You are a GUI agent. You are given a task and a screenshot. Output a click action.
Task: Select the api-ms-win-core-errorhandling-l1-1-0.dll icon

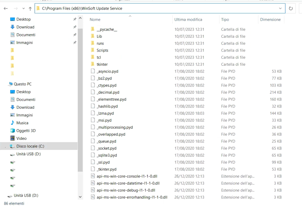click(93, 197)
